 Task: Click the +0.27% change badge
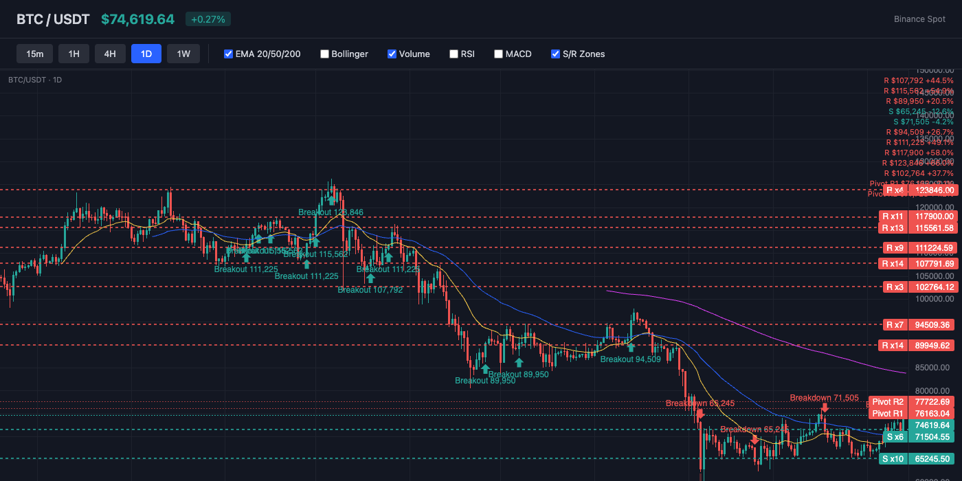pos(208,19)
